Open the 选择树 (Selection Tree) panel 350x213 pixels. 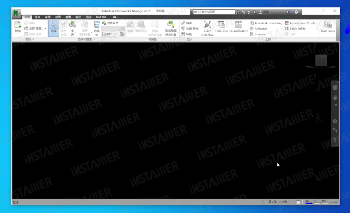click(x=97, y=28)
